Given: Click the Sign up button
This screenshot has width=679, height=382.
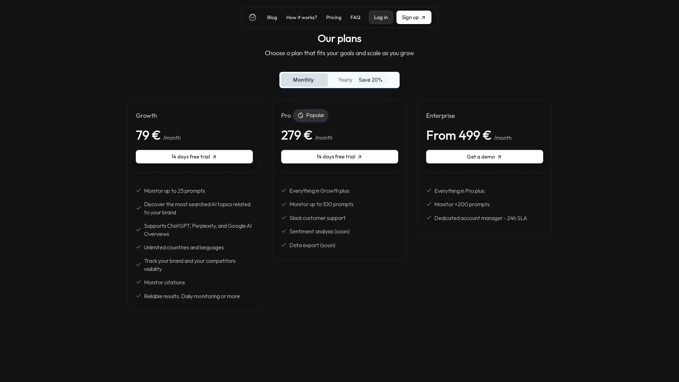Looking at the screenshot, I should coord(414,17).
